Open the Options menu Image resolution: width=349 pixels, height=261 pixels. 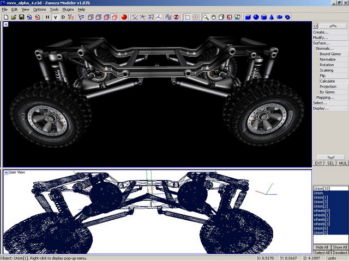(x=39, y=9)
